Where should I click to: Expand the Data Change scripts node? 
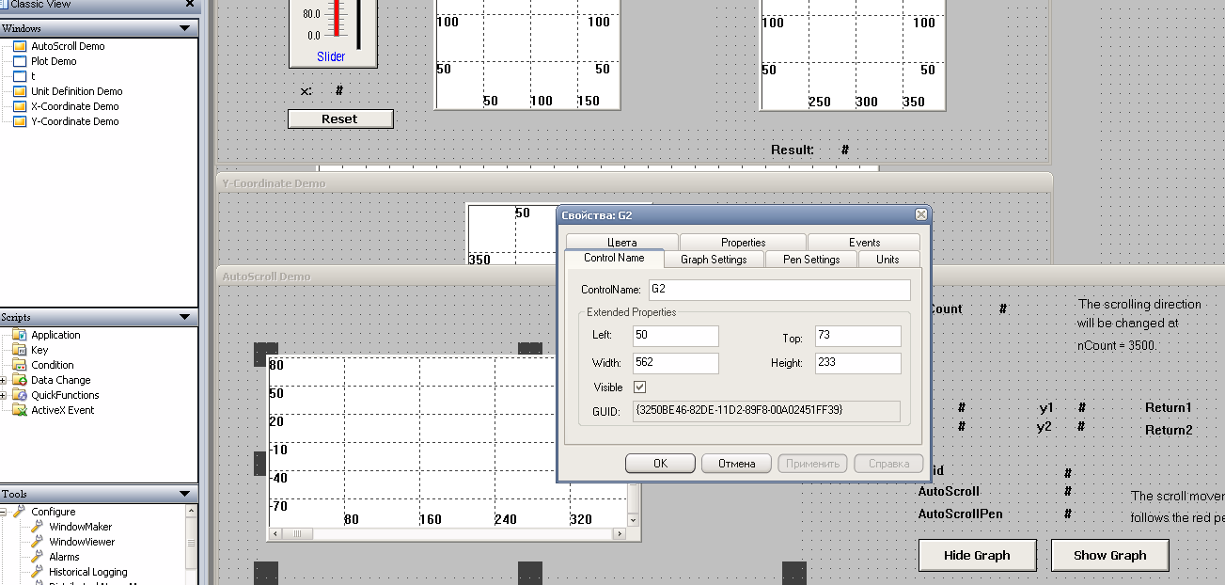[x=4, y=380]
